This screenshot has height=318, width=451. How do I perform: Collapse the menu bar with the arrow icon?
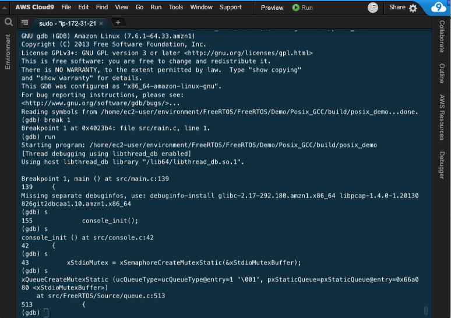coord(4,8)
